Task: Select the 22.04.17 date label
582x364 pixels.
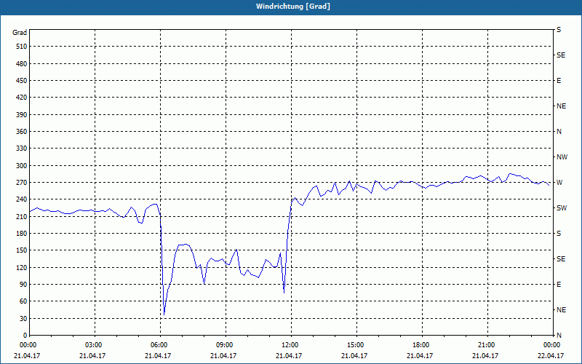Action: tap(551, 355)
